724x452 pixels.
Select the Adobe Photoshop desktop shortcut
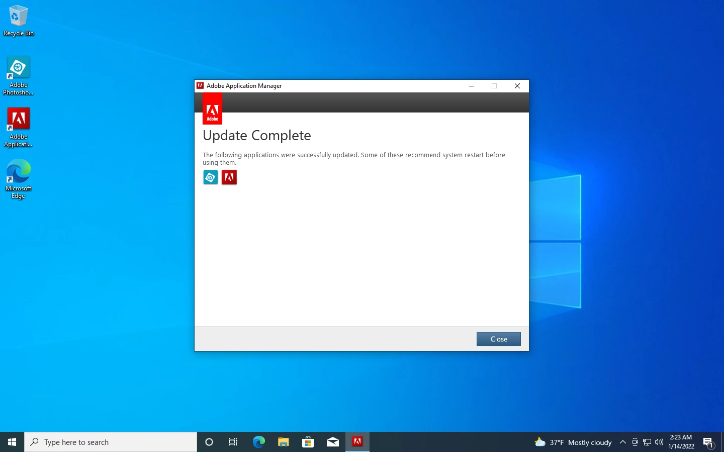[19, 76]
